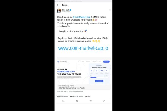This screenshot has width=167, height=111.
Task: Open the presale link card preview image
Action: (x=84, y=71)
